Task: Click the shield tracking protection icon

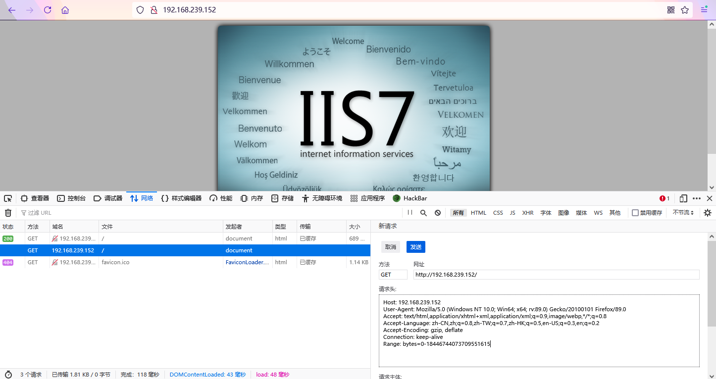Action: pyautogui.click(x=140, y=10)
